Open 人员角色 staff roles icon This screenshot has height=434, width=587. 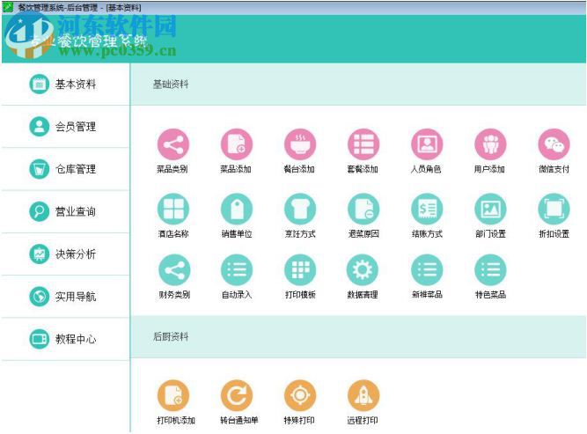tap(427, 144)
